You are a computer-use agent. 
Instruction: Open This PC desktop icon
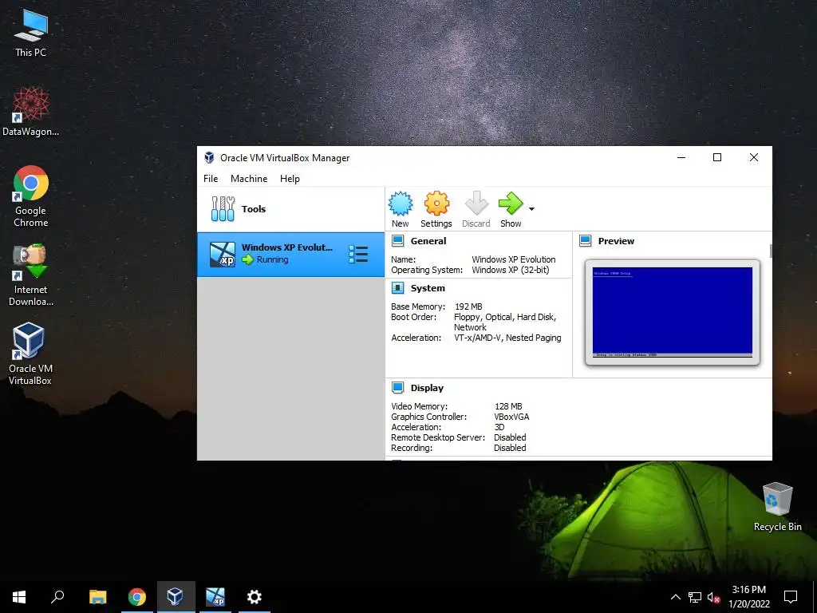point(30,34)
